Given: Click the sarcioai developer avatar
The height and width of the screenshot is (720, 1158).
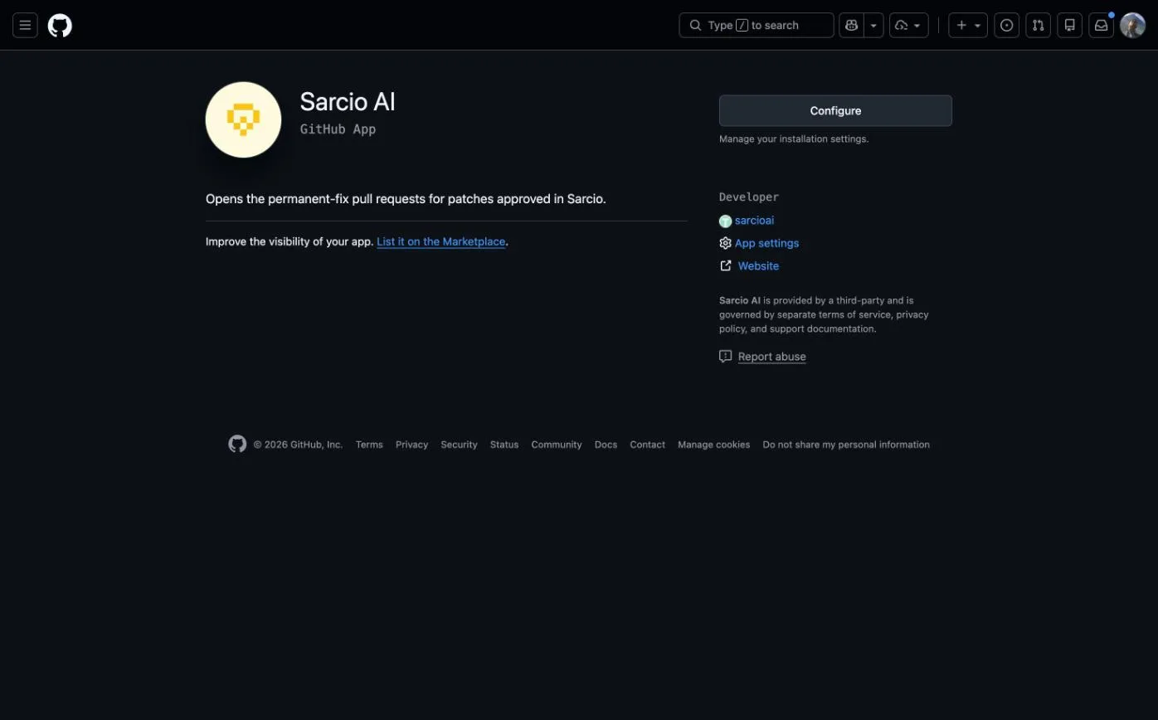Looking at the screenshot, I should click(x=726, y=221).
